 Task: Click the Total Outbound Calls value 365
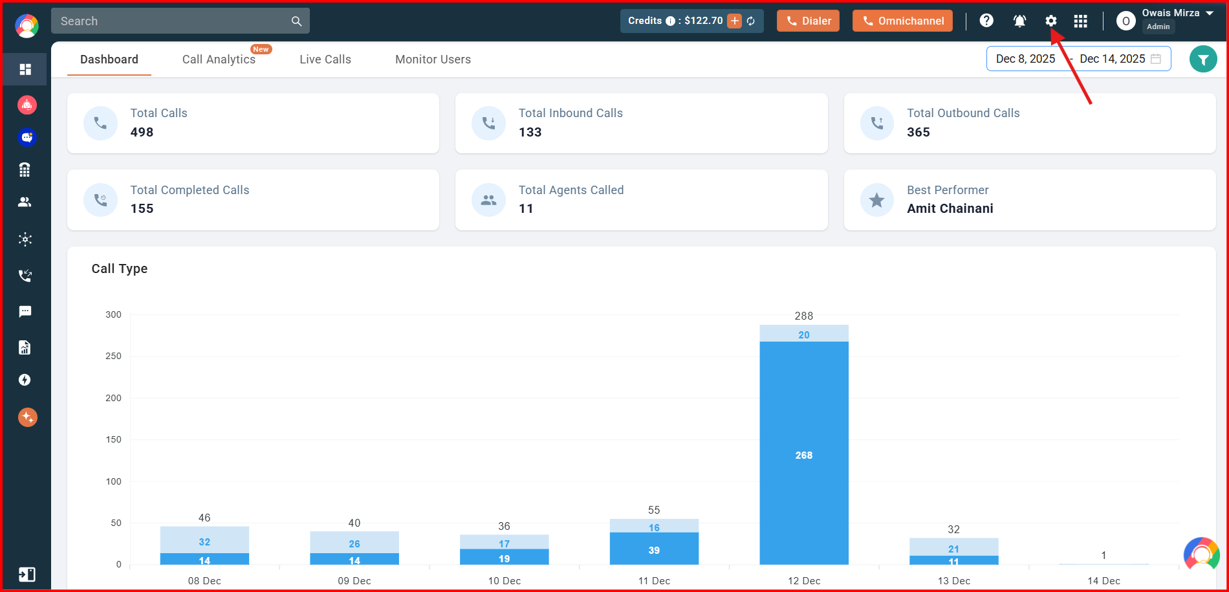[918, 132]
